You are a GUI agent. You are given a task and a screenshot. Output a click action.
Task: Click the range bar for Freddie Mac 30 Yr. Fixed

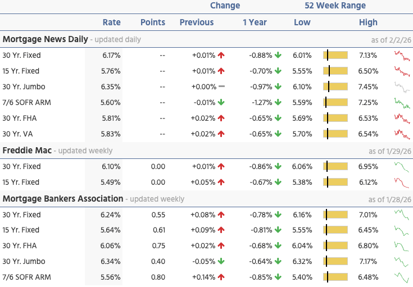[335, 167]
